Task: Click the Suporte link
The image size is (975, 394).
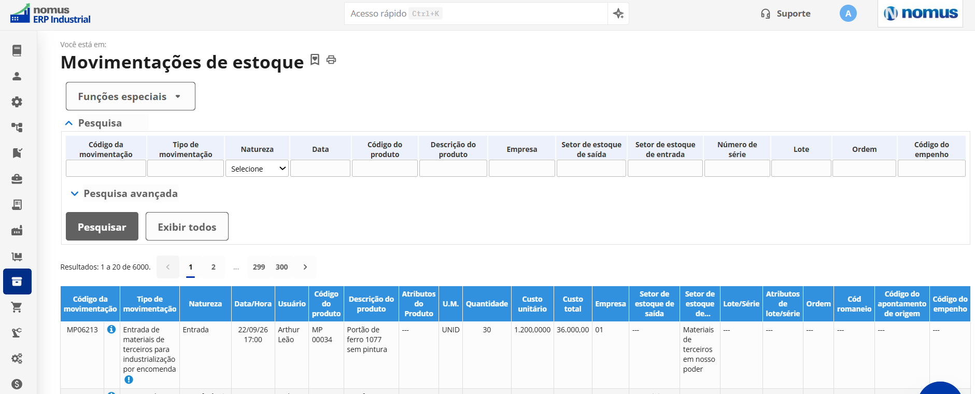Action: 785,13
